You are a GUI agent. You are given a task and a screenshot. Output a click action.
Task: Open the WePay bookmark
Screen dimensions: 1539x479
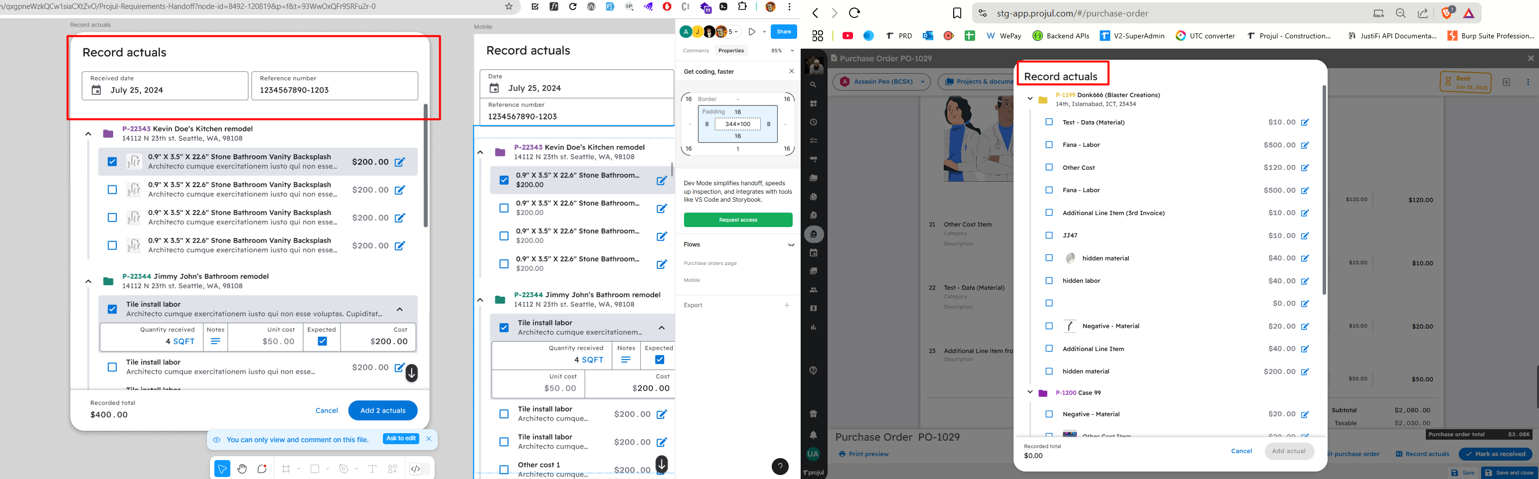[x=1004, y=36]
